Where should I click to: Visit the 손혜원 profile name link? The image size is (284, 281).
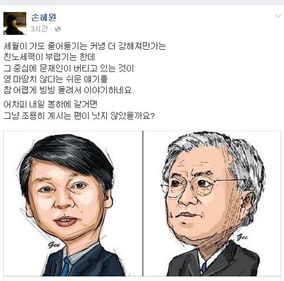coord(43,17)
